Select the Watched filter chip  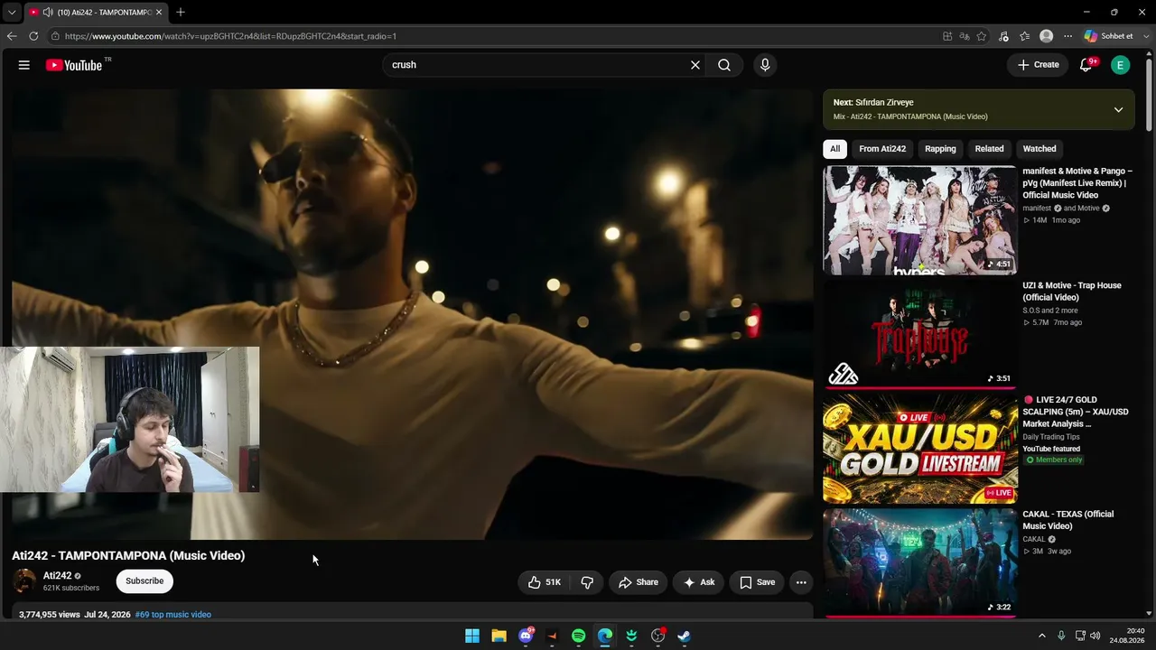[x=1039, y=149]
